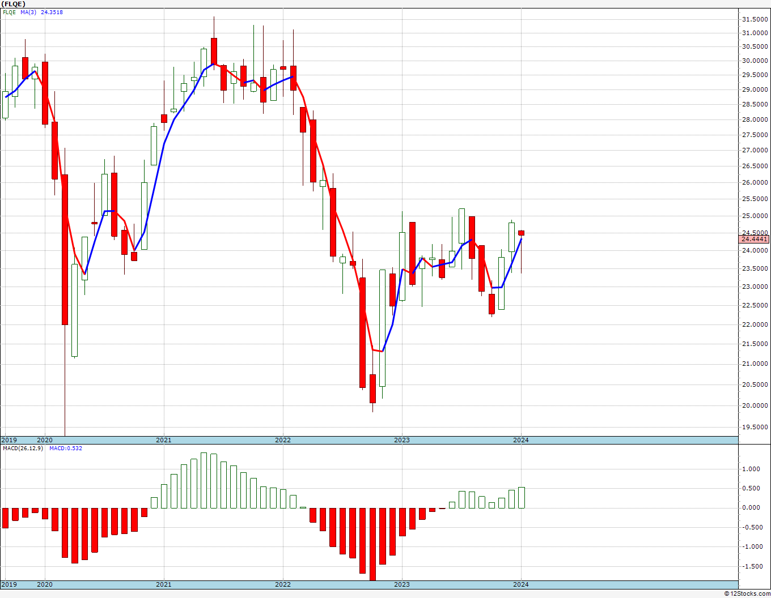Select the 19.5000 price axis label
This screenshot has width=771, height=598.
tap(755, 427)
